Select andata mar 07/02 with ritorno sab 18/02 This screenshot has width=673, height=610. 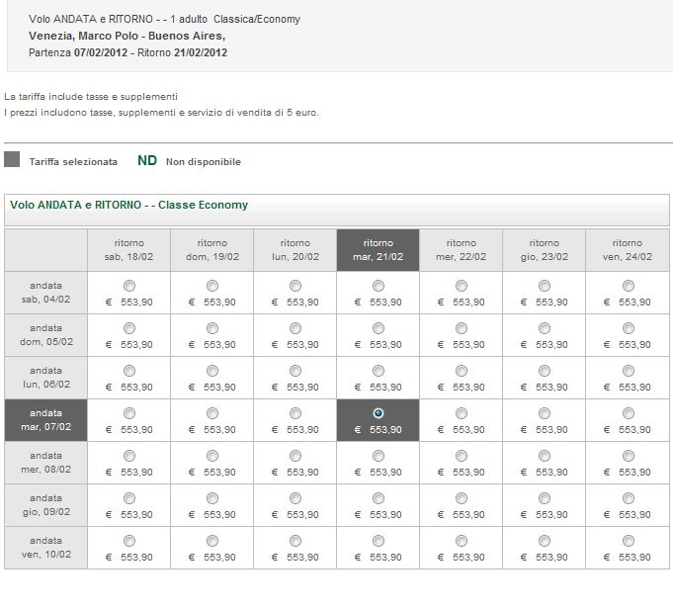click(129, 413)
